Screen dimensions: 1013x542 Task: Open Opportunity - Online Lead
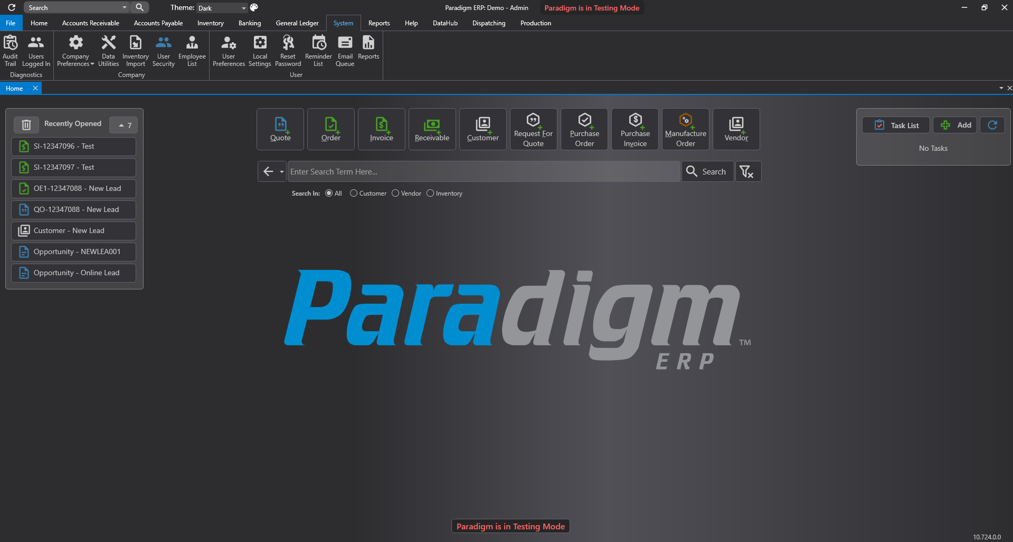(73, 273)
